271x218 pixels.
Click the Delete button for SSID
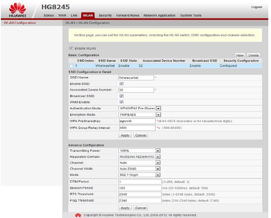(x=253, y=55)
